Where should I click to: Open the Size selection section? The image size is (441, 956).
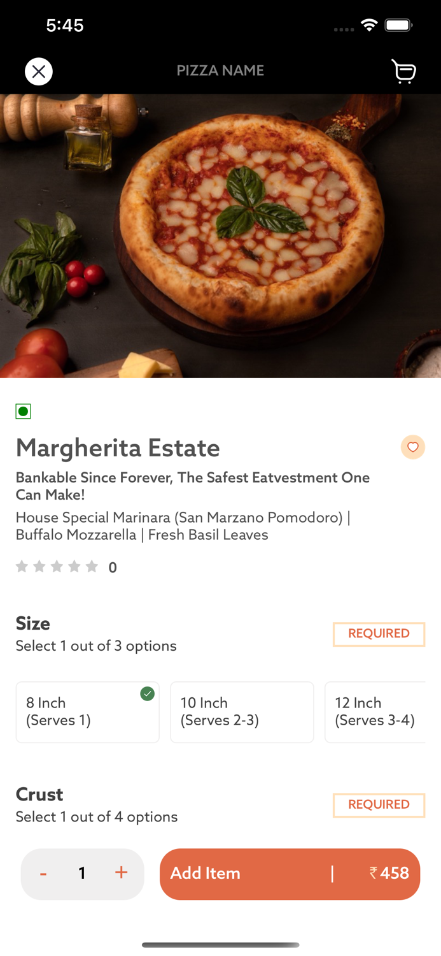click(x=32, y=624)
